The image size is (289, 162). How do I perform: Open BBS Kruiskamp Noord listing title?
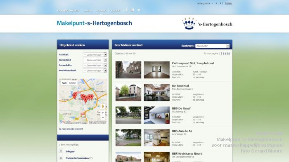pyautogui.click(x=187, y=153)
